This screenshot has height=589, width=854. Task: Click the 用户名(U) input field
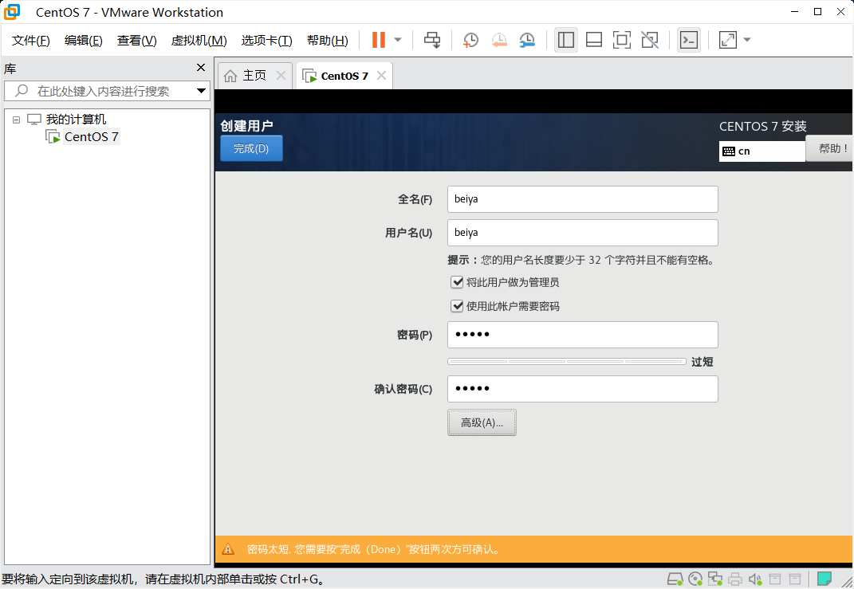point(582,233)
